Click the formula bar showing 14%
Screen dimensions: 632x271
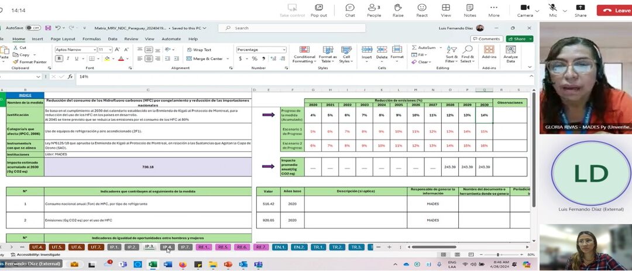(x=234, y=77)
